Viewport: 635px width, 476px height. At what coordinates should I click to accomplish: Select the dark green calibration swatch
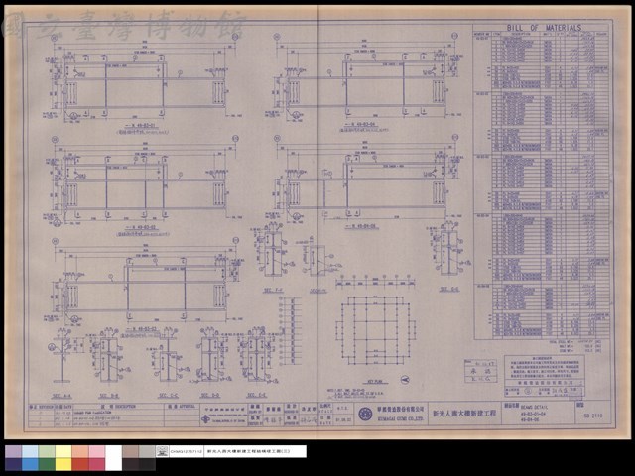coord(47,464)
